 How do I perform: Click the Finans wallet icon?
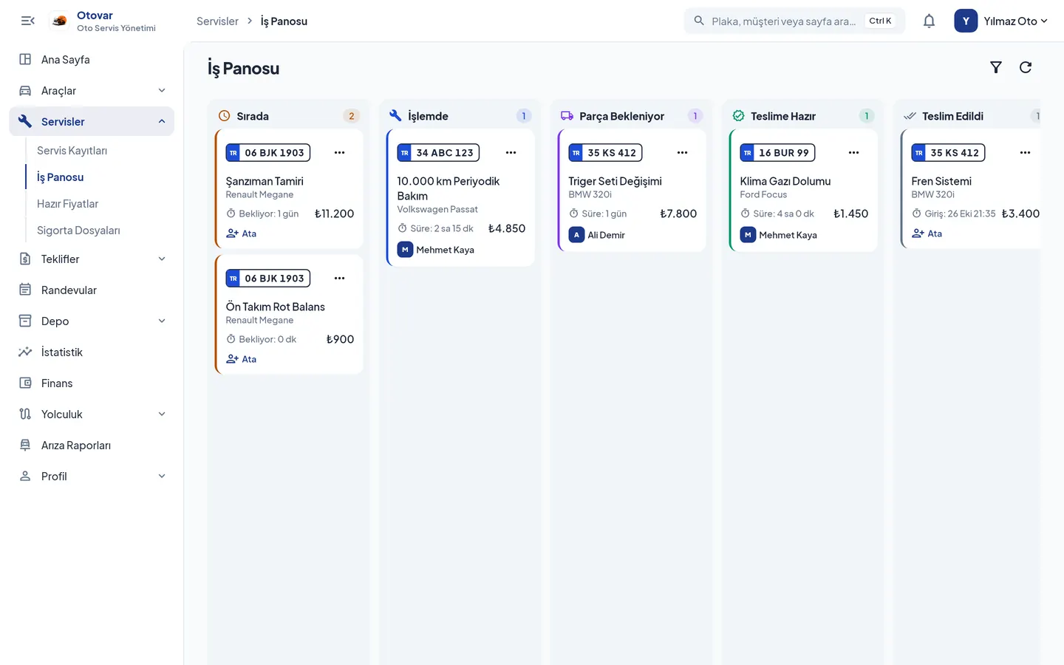click(x=25, y=383)
